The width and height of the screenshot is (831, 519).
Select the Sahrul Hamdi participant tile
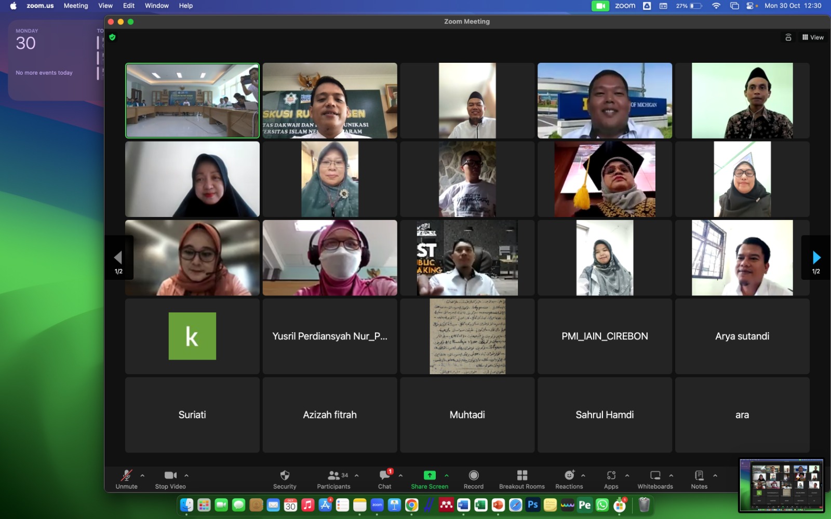point(605,415)
